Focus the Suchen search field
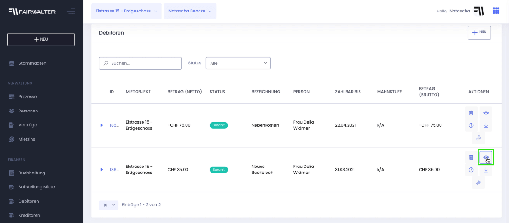This screenshot has height=223, width=509. coord(140,63)
